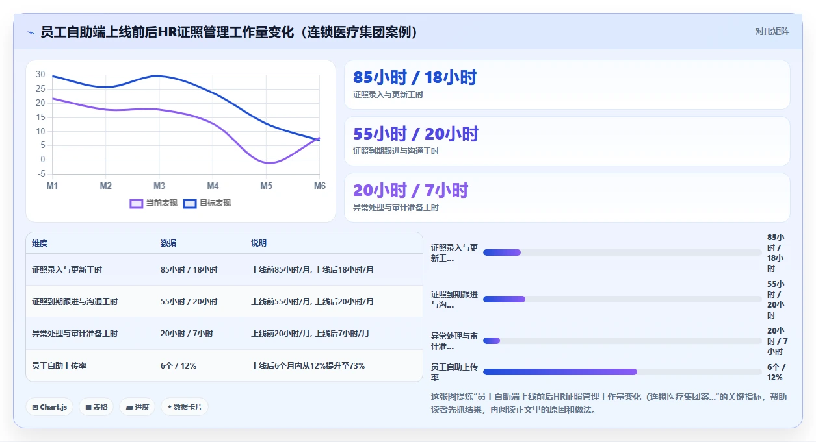The width and height of the screenshot is (816, 442).
Task: Click the M5 x-axis label
Action: click(267, 186)
